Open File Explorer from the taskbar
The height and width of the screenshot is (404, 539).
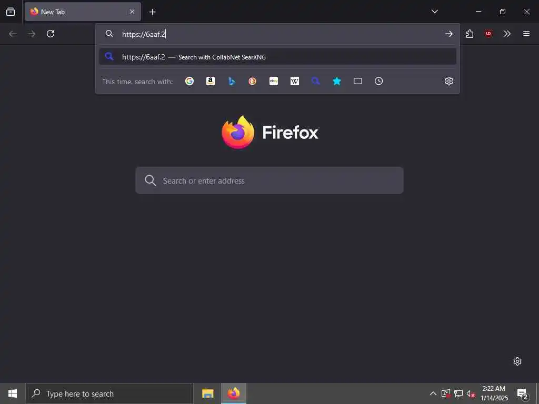tap(207, 393)
